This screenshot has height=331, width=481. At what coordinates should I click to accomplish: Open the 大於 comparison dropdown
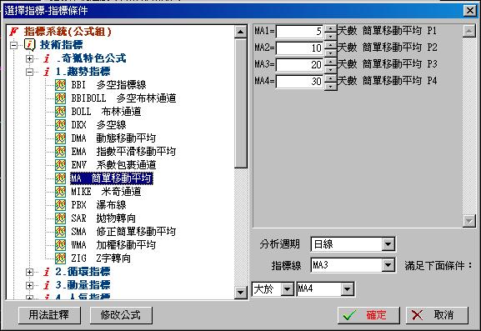[x=288, y=289]
